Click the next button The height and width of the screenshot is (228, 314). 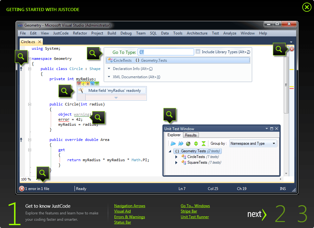[257, 214]
